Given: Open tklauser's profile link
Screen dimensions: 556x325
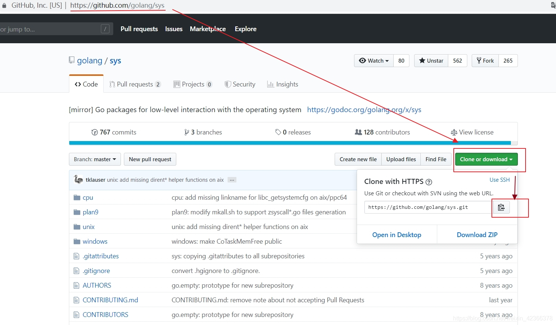Looking at the screenshot, I should click(95, 180).
